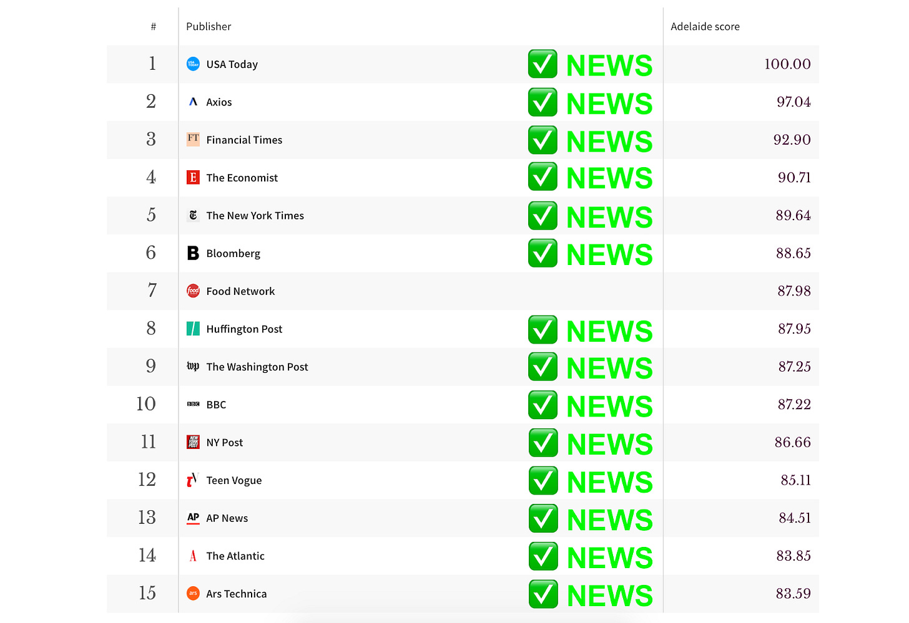909x623 pixels.
Task: Click The Economist red E logo
Action: tap(193, 178)
